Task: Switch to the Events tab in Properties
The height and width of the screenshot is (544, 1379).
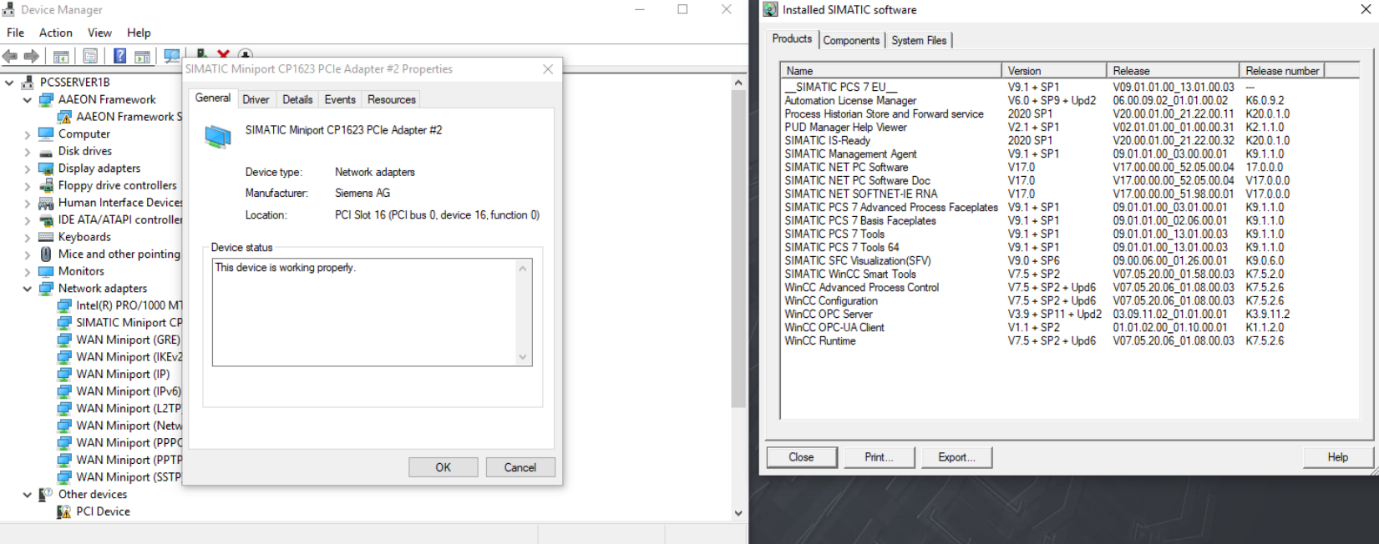Action: [340, 99]
